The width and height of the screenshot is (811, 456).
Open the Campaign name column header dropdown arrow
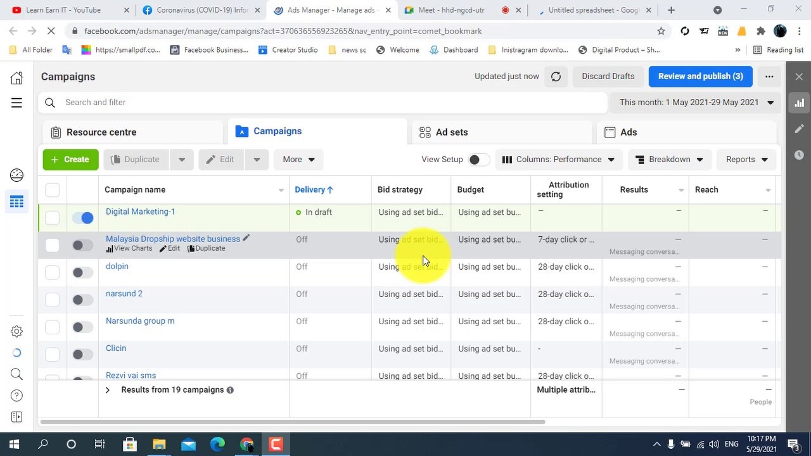pyautogui.click(x=281, y=190)
